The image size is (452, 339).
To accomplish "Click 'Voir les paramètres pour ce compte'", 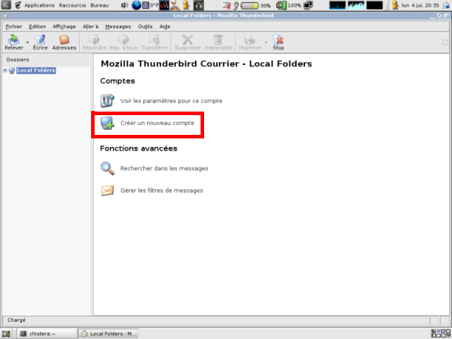I will [171, 101].
